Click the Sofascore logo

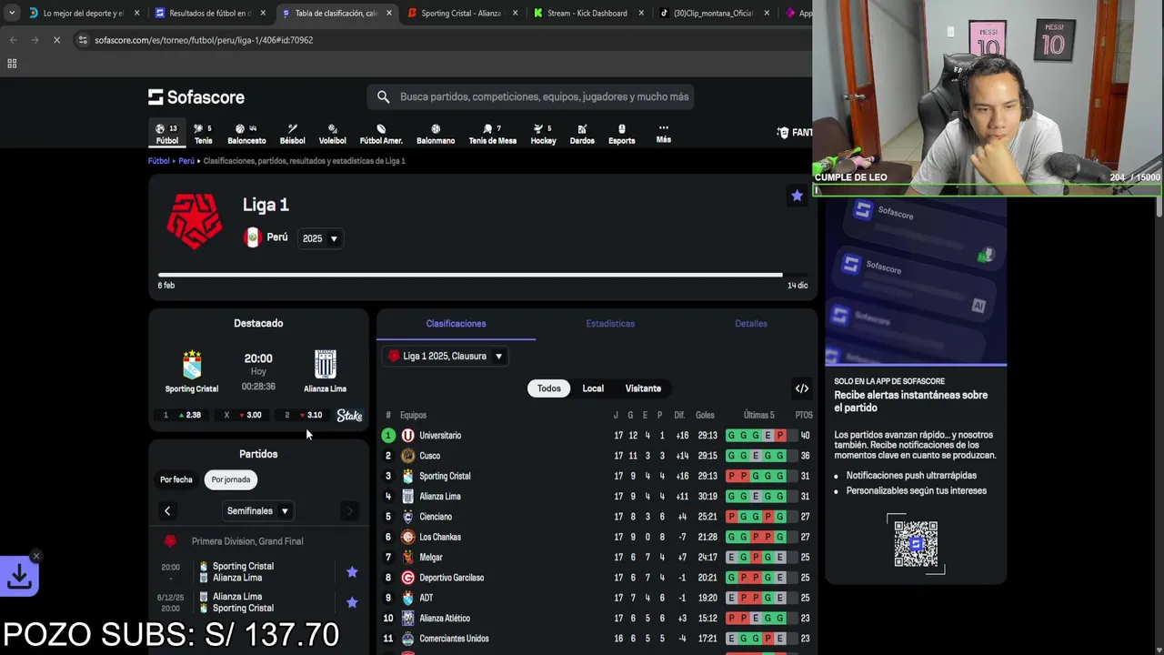[196, 96]
